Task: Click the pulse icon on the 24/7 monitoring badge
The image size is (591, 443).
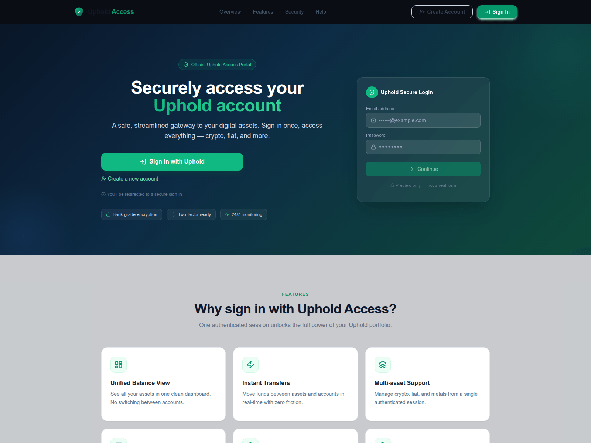Action: point(227,214)
